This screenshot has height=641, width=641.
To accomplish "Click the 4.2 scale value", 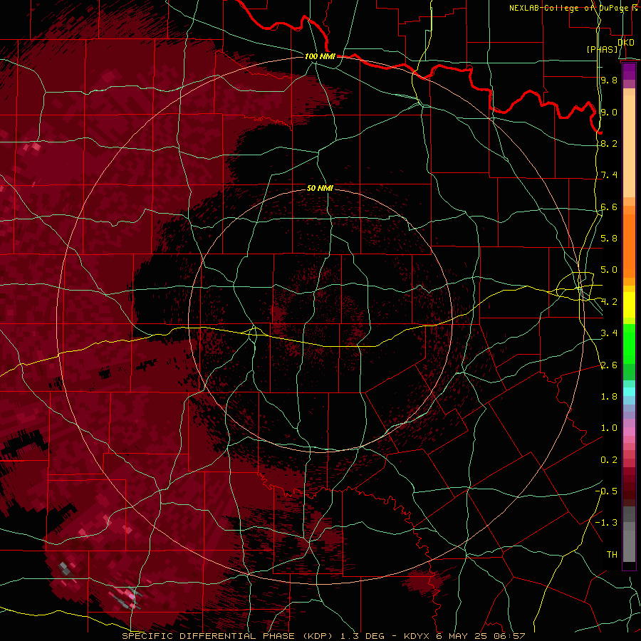I will pyautogui.click(x=609, y=302).
